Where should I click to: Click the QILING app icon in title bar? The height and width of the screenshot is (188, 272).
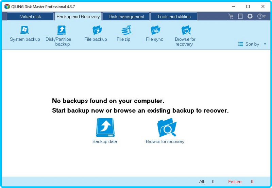[7, 6]
